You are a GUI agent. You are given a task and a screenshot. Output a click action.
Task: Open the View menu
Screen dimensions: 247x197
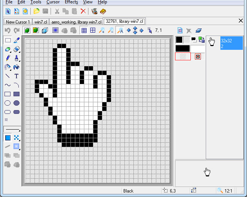pyautogui.click(x=88, y=2)
